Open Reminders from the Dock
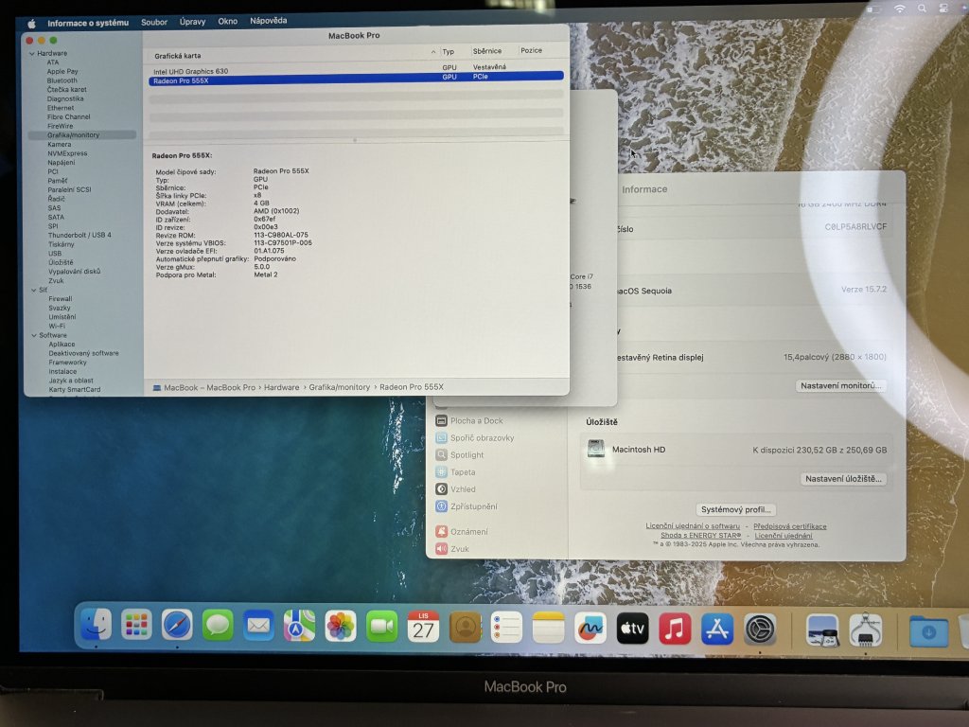The width and height of the screenshot is (969, 727). coord(506,628)
